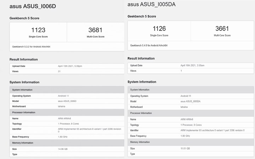
Task: Click the right 'System Information' section heading
Action: [x=142, y=82]
